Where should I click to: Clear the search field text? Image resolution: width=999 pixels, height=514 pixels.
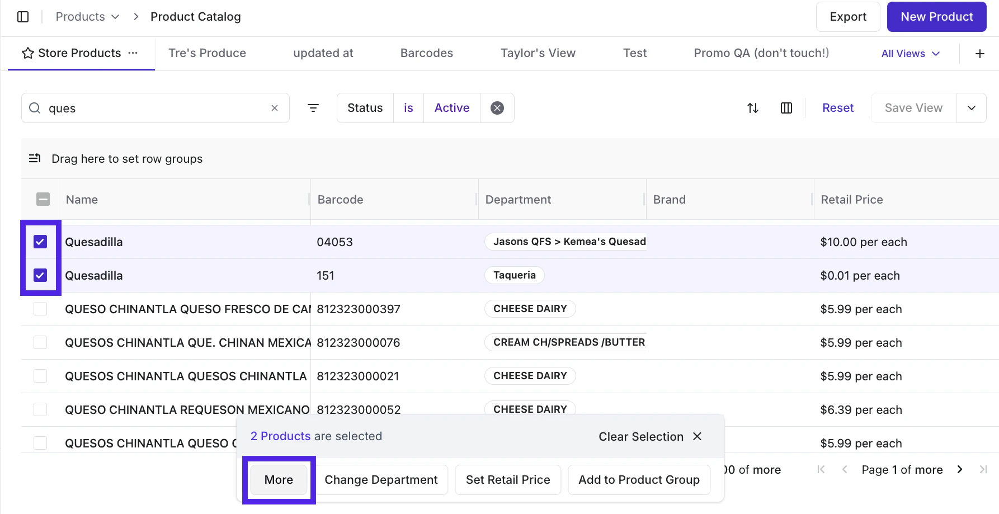click(275, 108)
